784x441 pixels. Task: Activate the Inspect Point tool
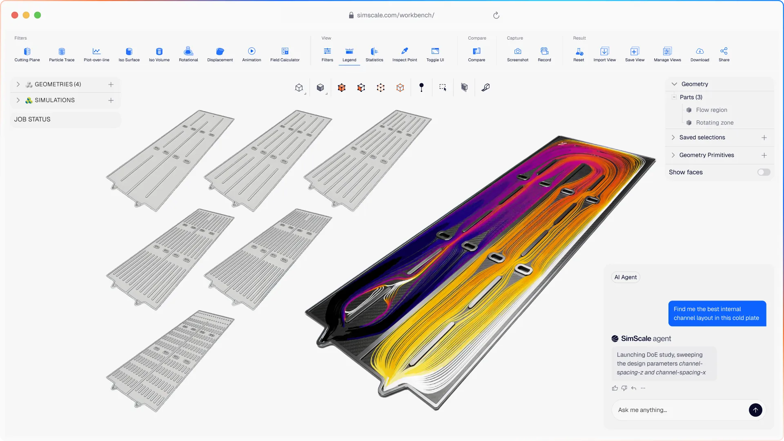pos(405,54)
